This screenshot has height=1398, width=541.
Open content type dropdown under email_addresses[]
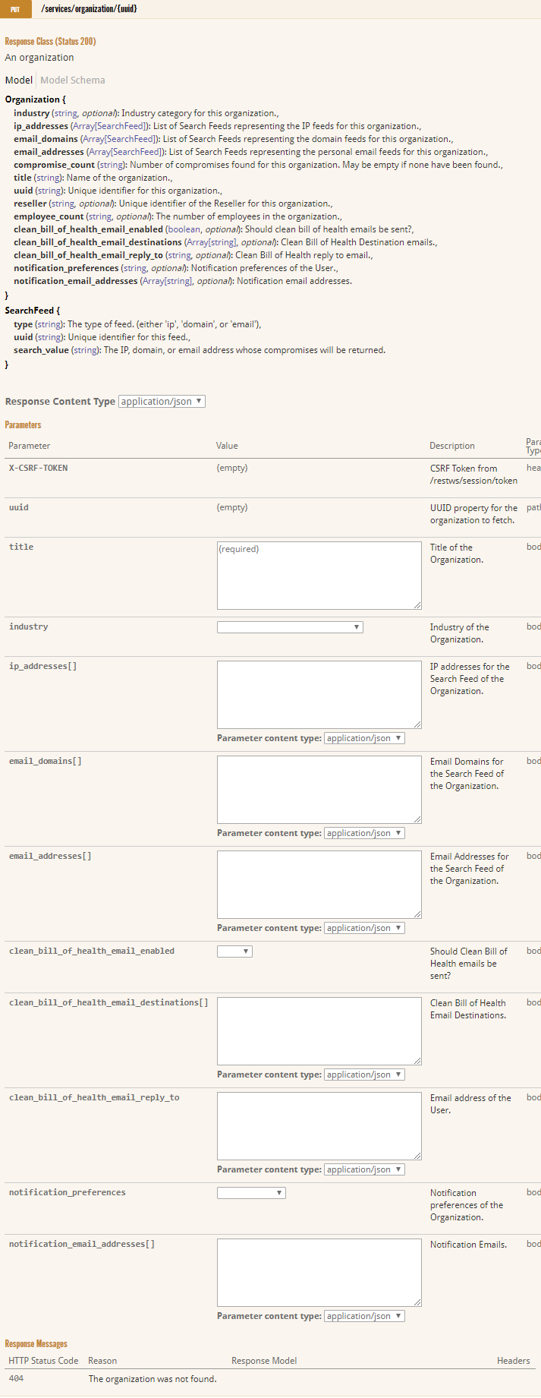coord(364,928)
